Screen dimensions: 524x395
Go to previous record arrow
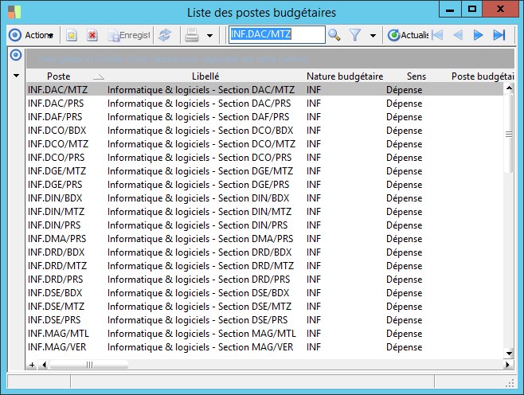pyautogui.click(x=457, y=35)
